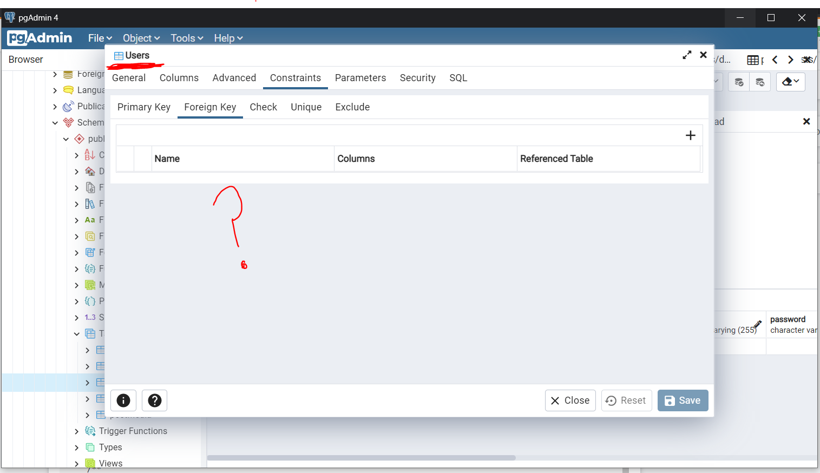Click the Reset button in dialog
820x473 pixels.
coord(627,400)
